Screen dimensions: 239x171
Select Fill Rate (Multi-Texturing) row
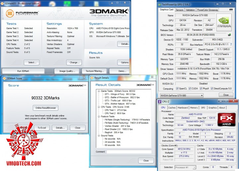tap(126, 123)
